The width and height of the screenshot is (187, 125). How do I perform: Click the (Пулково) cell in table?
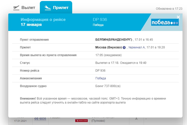98,121
